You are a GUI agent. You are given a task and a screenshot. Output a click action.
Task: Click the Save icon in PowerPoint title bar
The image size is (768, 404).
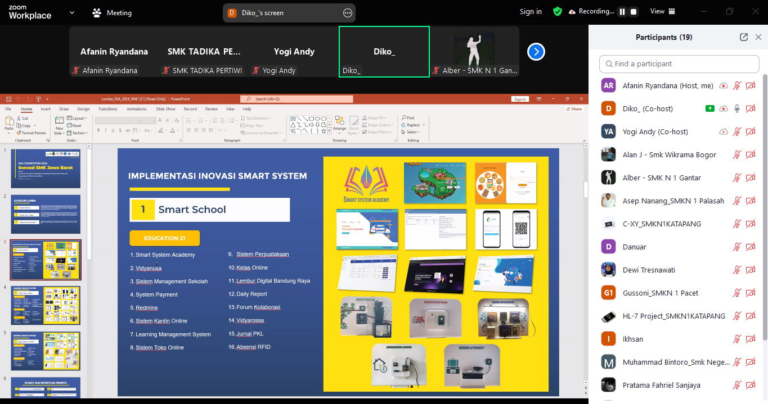coord(7,99)
